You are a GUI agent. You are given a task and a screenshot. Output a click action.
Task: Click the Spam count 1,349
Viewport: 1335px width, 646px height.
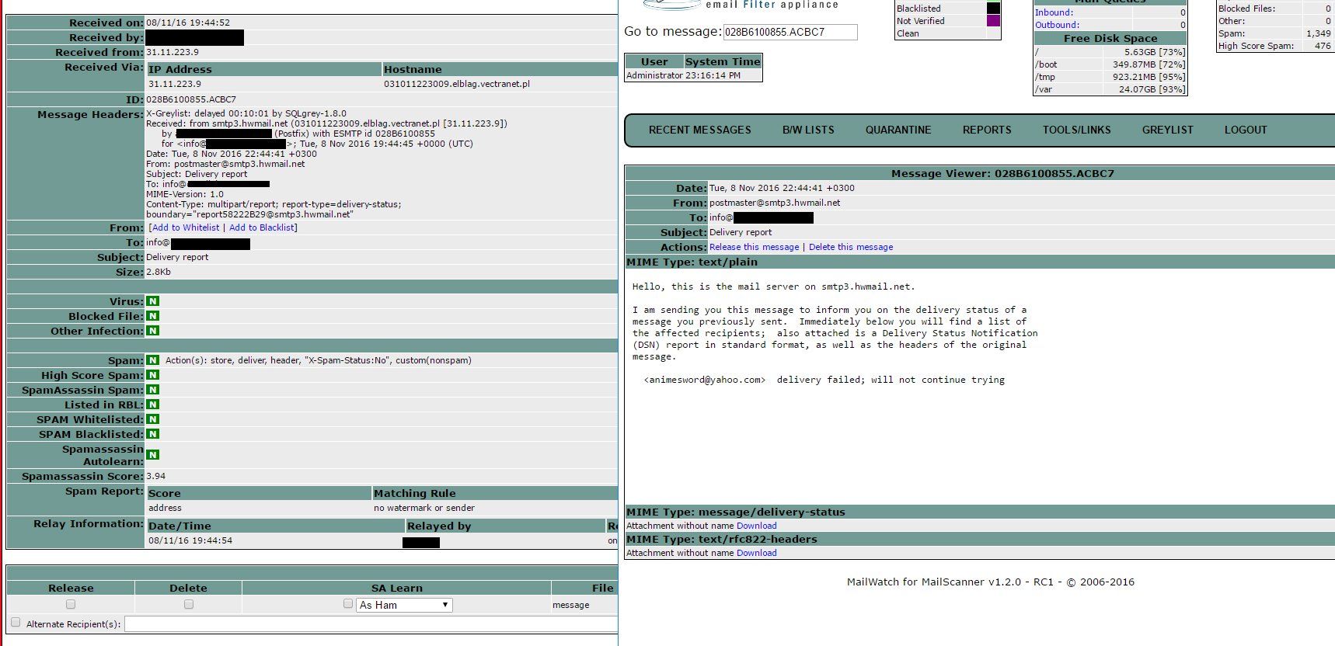(1318, 33)
